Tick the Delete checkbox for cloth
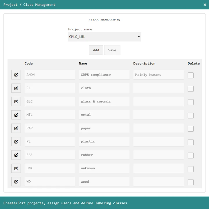Viewport: 209px width, 209px height. pyautogui.click(x=190, y=89)
